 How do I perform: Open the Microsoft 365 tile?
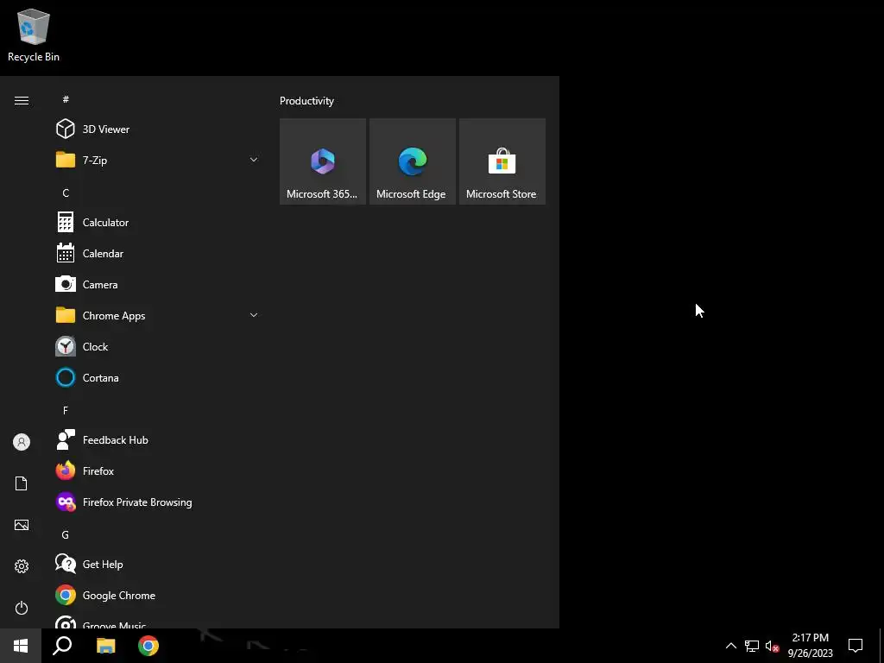point(323,161)
